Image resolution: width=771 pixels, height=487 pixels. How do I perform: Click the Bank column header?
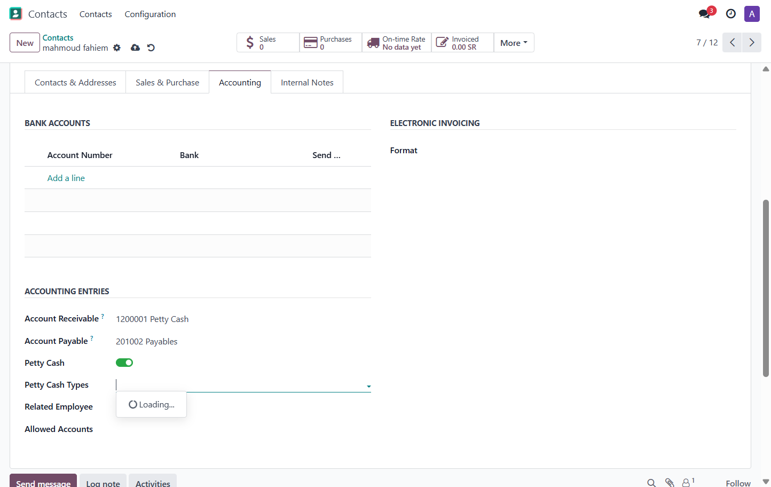tap(189, 155)
